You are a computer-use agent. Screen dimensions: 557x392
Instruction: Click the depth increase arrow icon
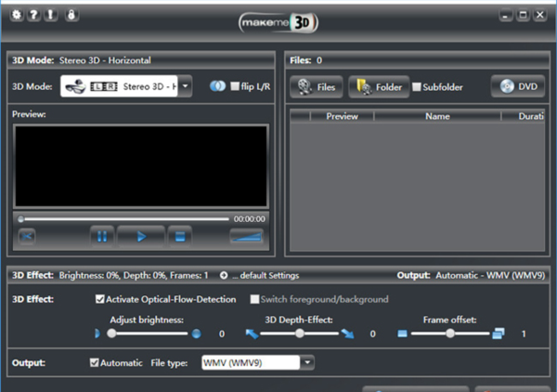(x=347, y=333)
